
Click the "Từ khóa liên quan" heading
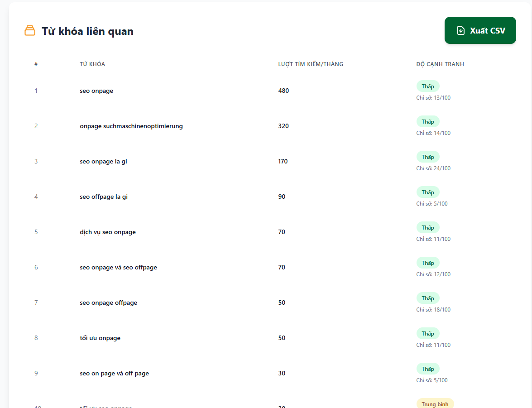click(87, 31)
